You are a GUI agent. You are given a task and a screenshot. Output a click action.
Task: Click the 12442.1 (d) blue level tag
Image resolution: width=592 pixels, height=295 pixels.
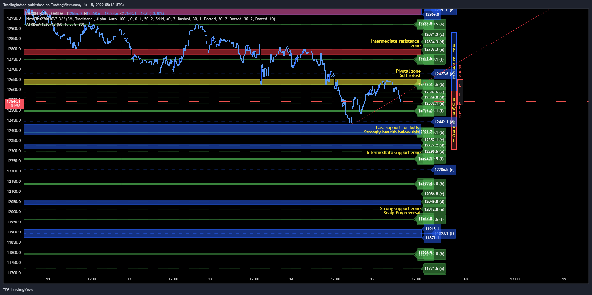tap(444, 122)
